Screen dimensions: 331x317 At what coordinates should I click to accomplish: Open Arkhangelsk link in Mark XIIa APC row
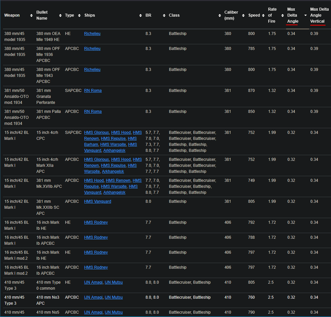click(113, 171)
